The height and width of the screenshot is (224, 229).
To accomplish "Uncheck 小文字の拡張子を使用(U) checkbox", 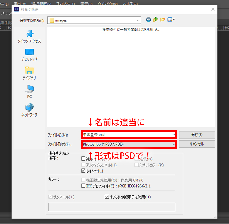I will click(106, 197).
